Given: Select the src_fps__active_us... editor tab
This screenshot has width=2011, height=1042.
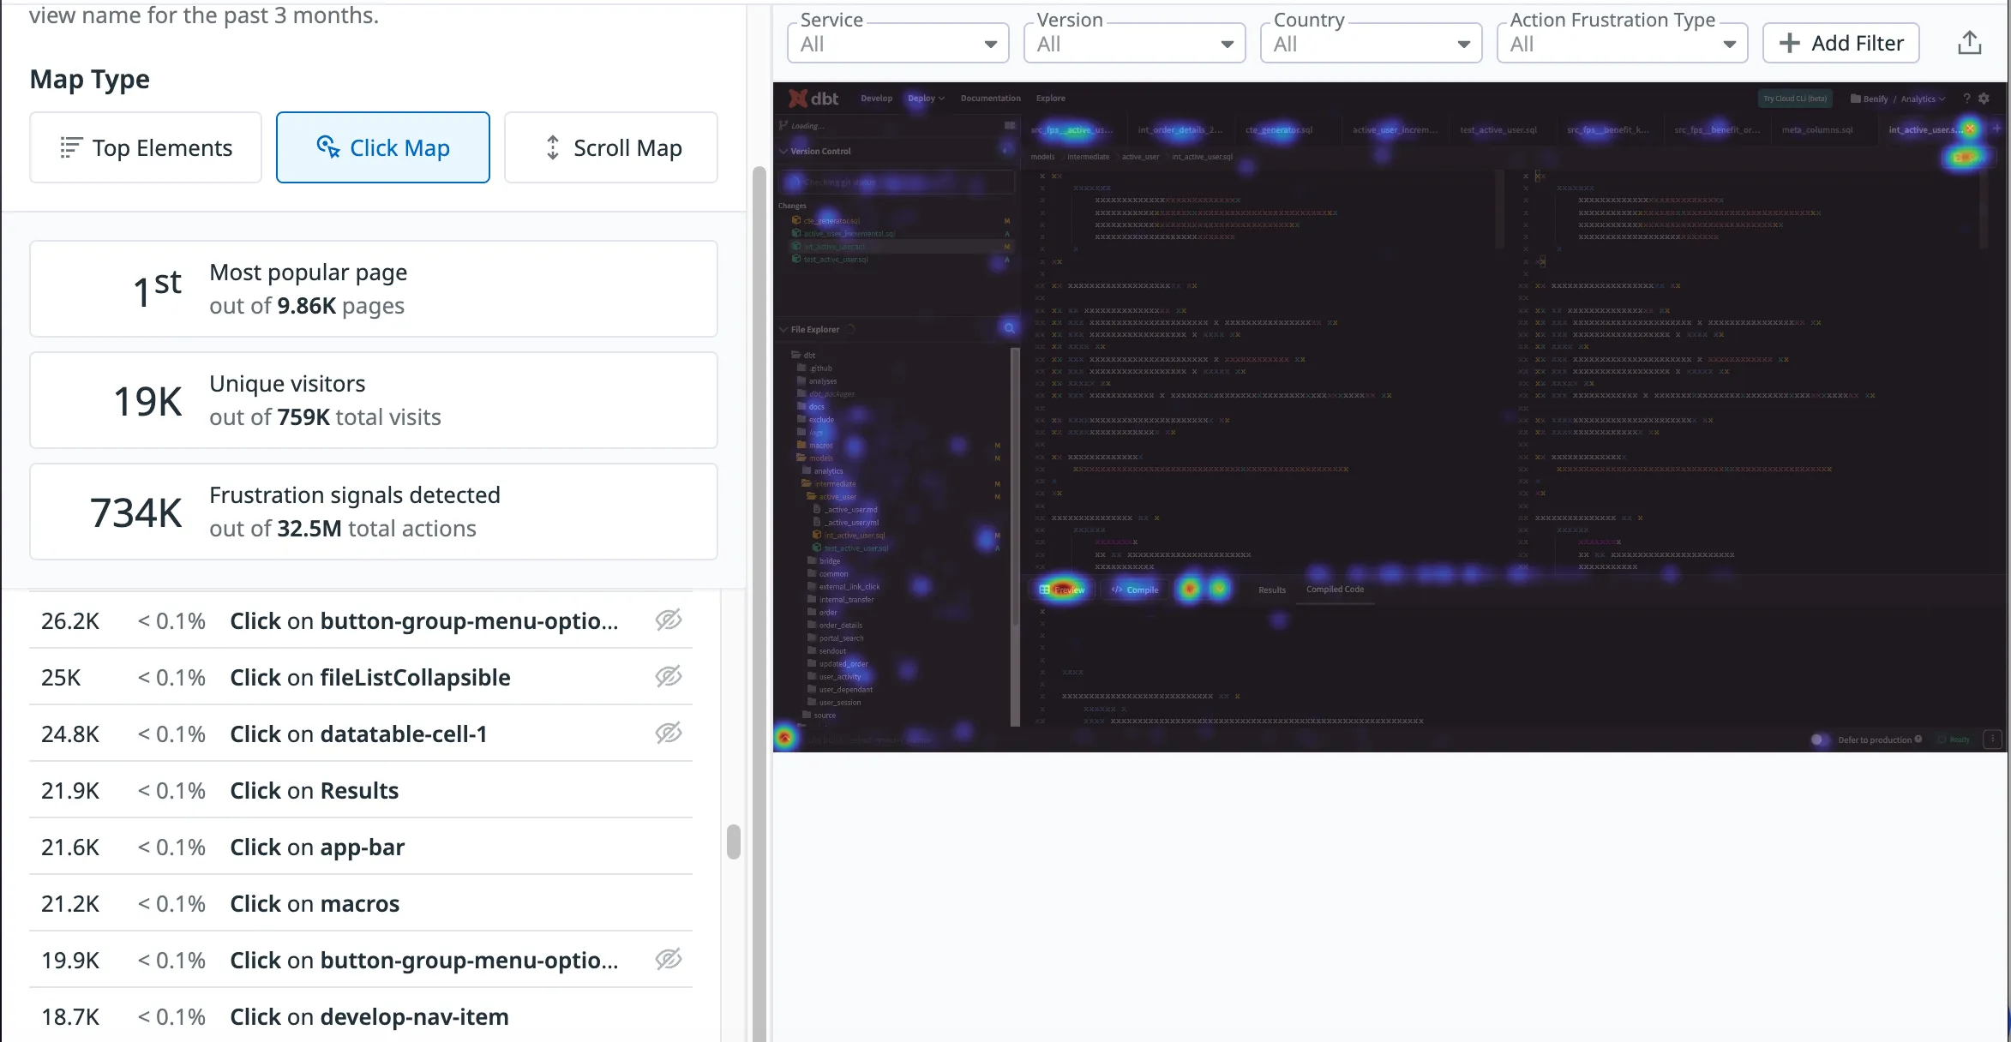Looking at the screenshot, I should coord(1072,130).
